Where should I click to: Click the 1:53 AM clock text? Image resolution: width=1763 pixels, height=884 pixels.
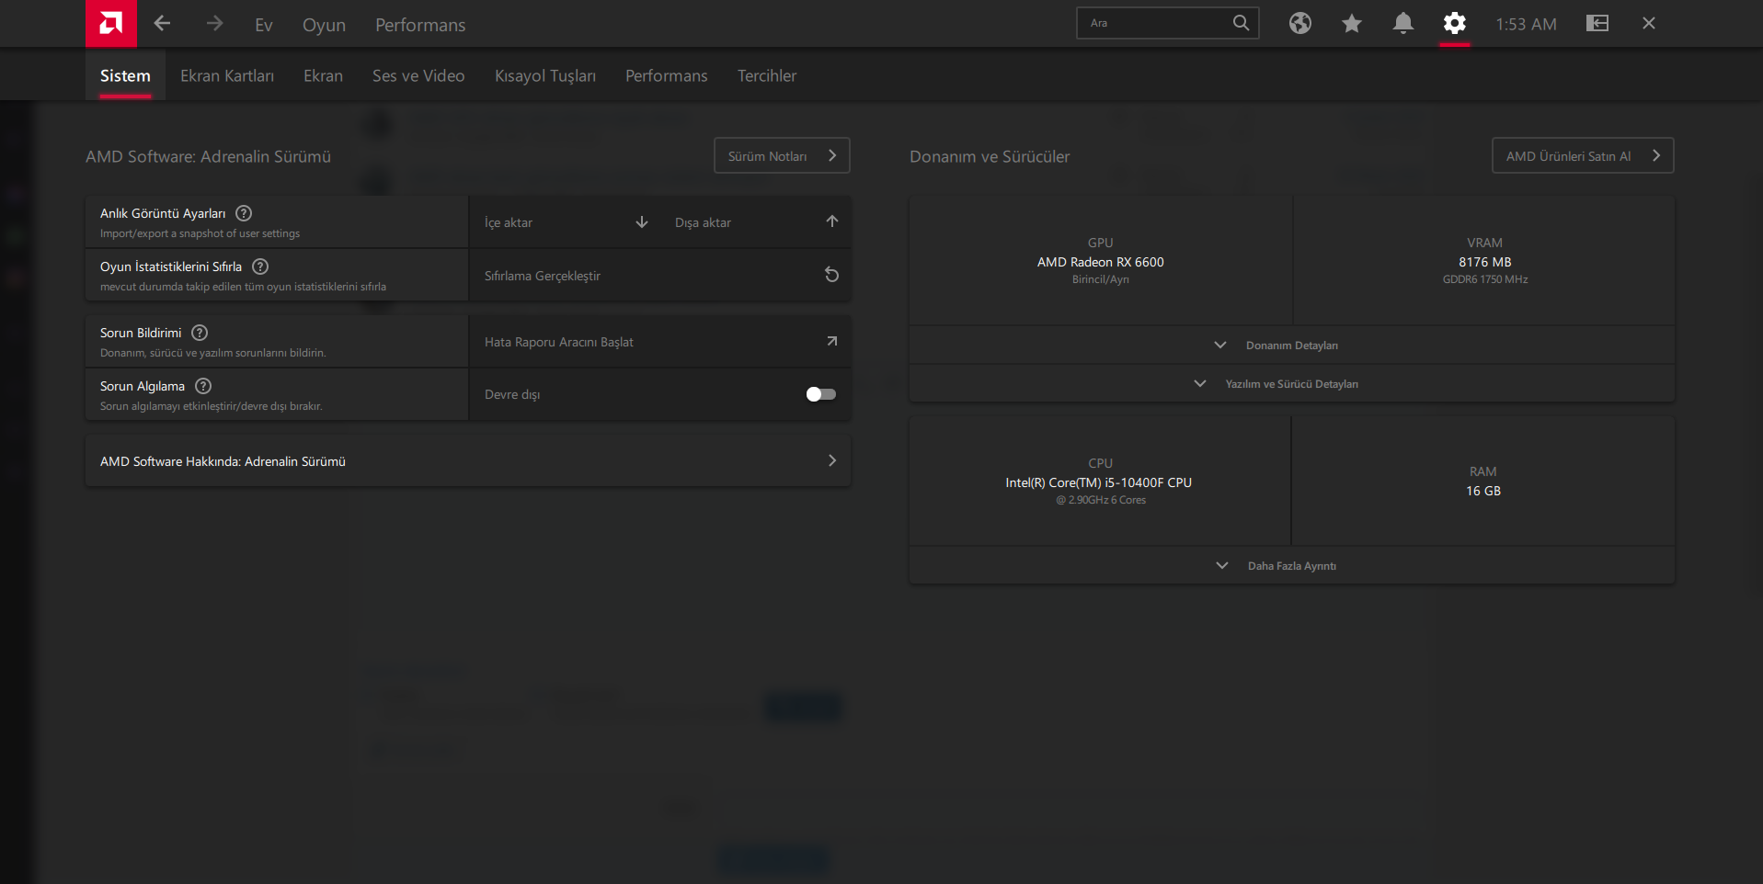[x=1526, y=24]
